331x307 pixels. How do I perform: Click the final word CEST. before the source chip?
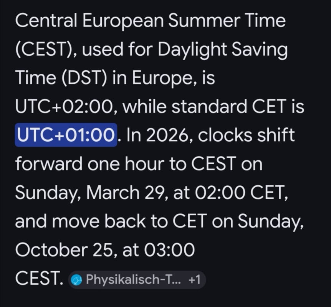(39, 278)
